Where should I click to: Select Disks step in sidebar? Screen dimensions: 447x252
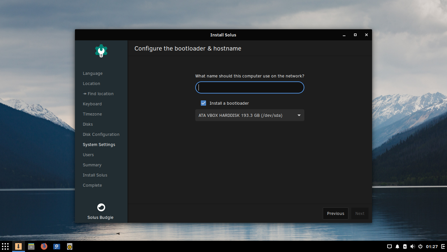click(x=88, y=124)
